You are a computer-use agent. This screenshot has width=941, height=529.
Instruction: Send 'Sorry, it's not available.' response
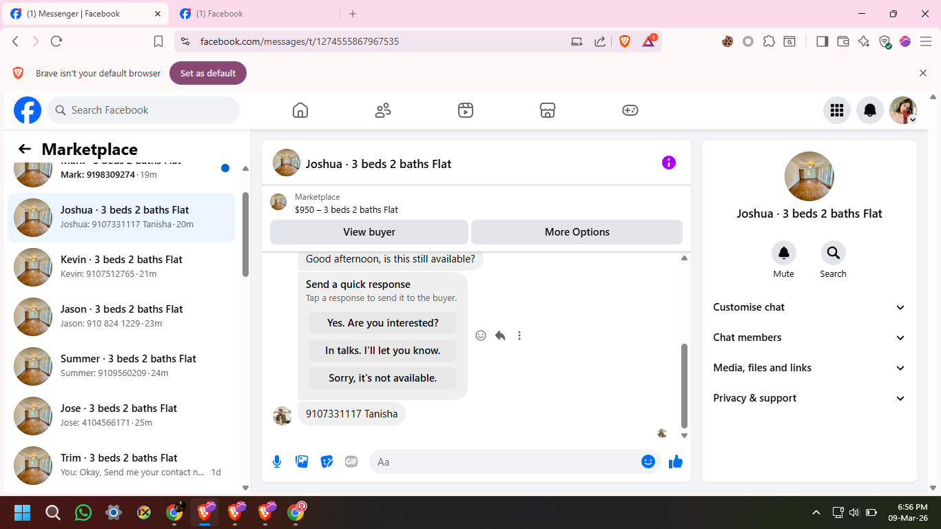(382, 378)
